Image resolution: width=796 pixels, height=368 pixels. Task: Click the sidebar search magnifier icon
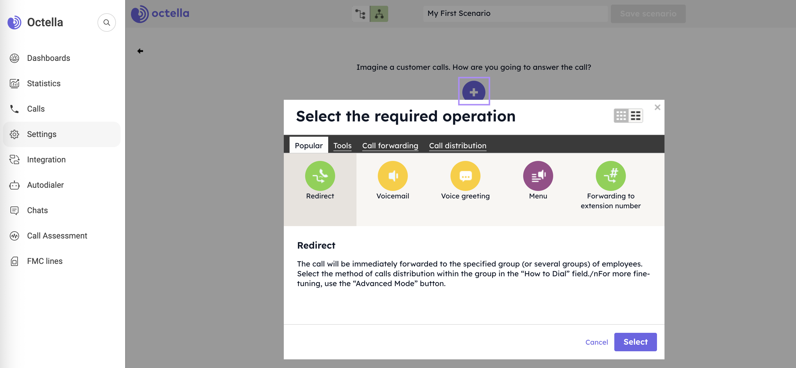[107, 22]
